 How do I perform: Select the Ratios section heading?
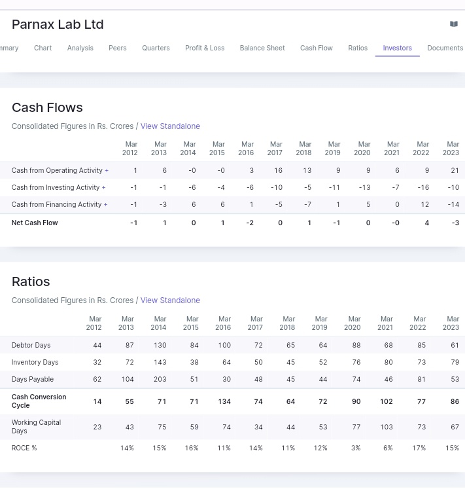pos(31,282)
